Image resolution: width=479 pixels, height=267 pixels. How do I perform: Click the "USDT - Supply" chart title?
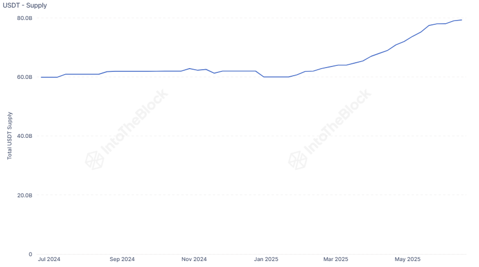click(x=25, y=5)
